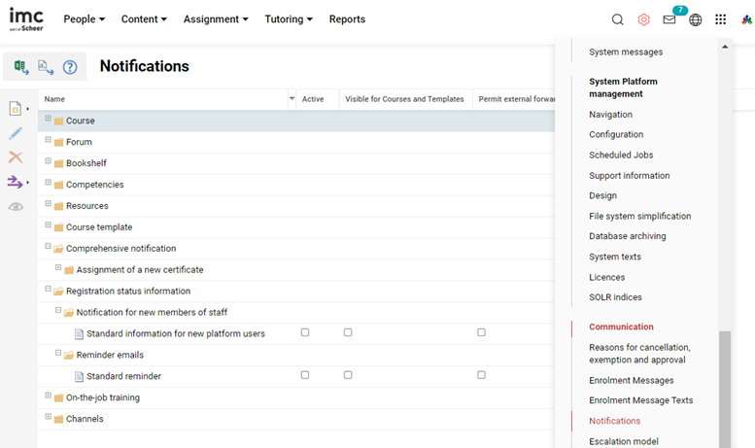
Task: Click the search magnifier icon
Action: pyautogui.click(x=618, y=19)
